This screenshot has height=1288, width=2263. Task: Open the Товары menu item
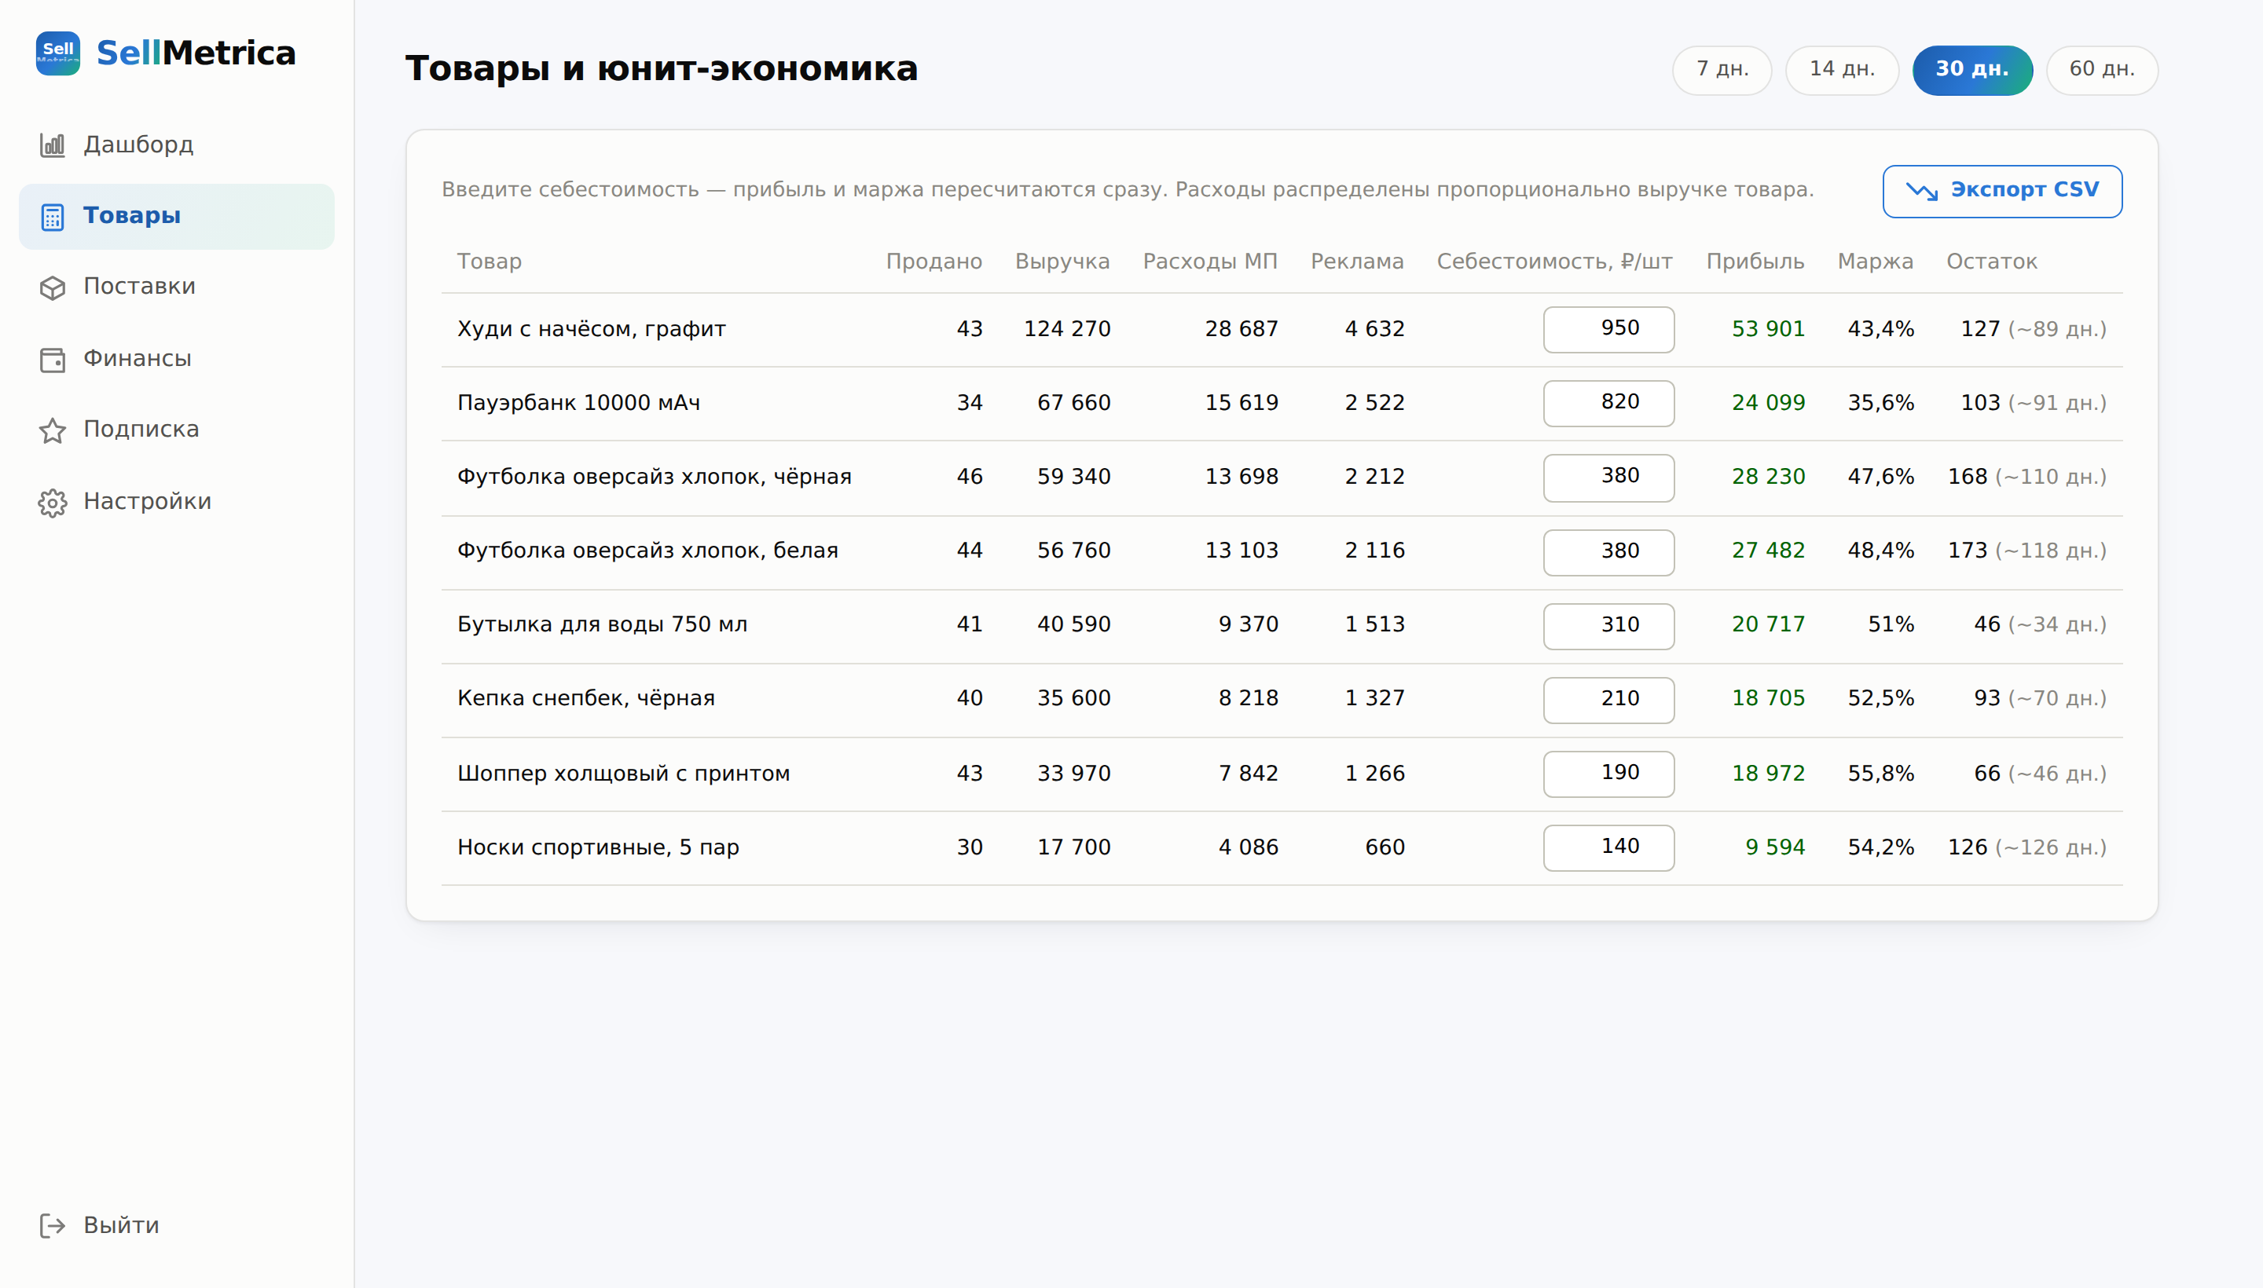click(x=177, y=217)
